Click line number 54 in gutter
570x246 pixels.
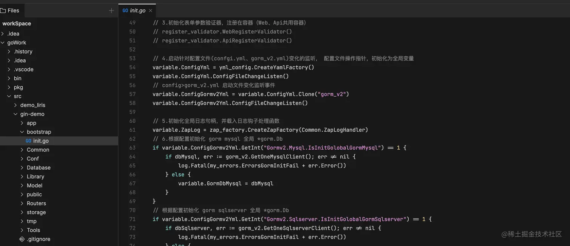pyautogui.click(x=132, y=67)
